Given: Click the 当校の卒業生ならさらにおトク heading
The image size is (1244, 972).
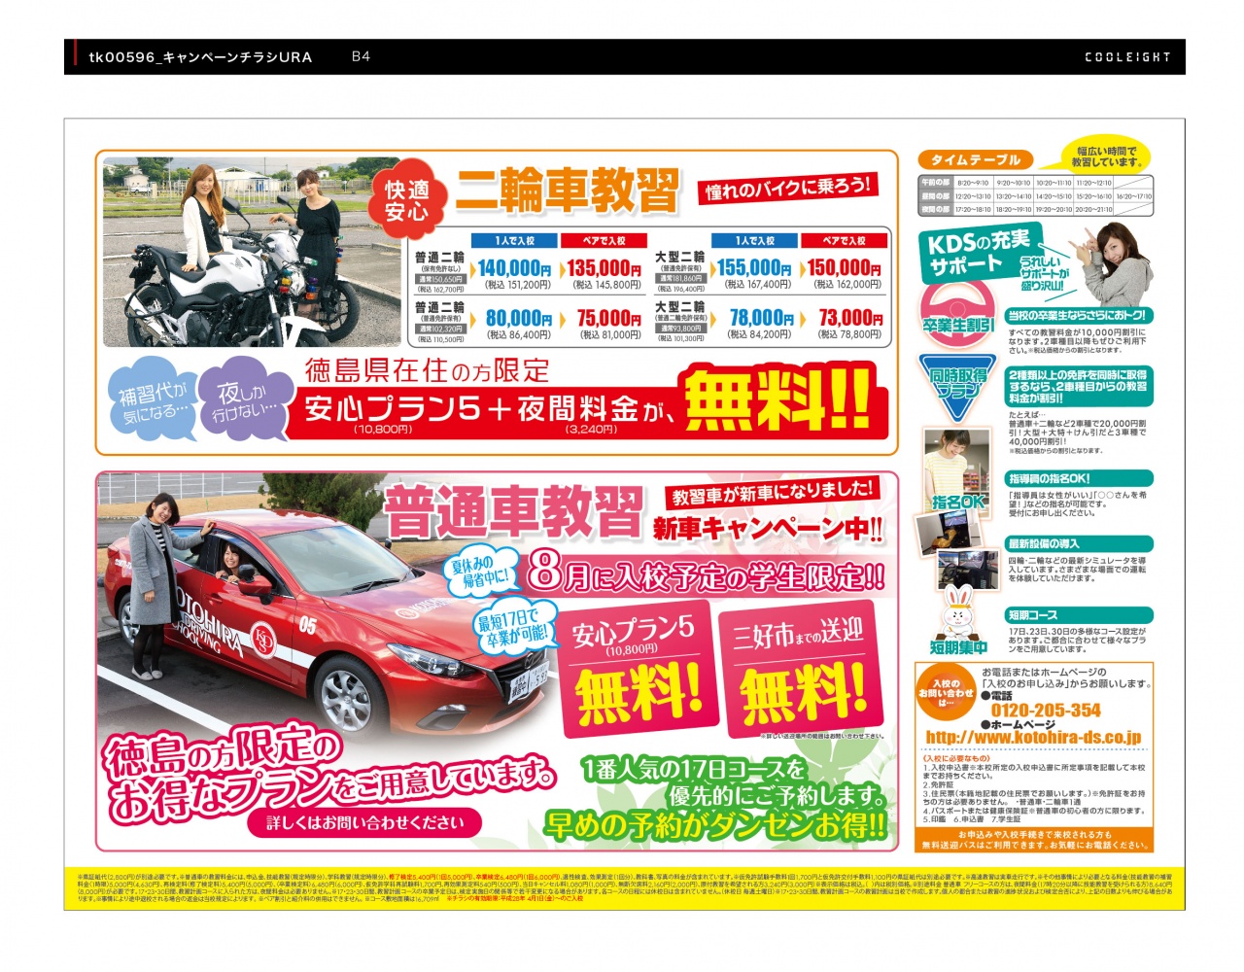Looking at the screenshot, I should pyautogui.click(x=1078, y=316).
